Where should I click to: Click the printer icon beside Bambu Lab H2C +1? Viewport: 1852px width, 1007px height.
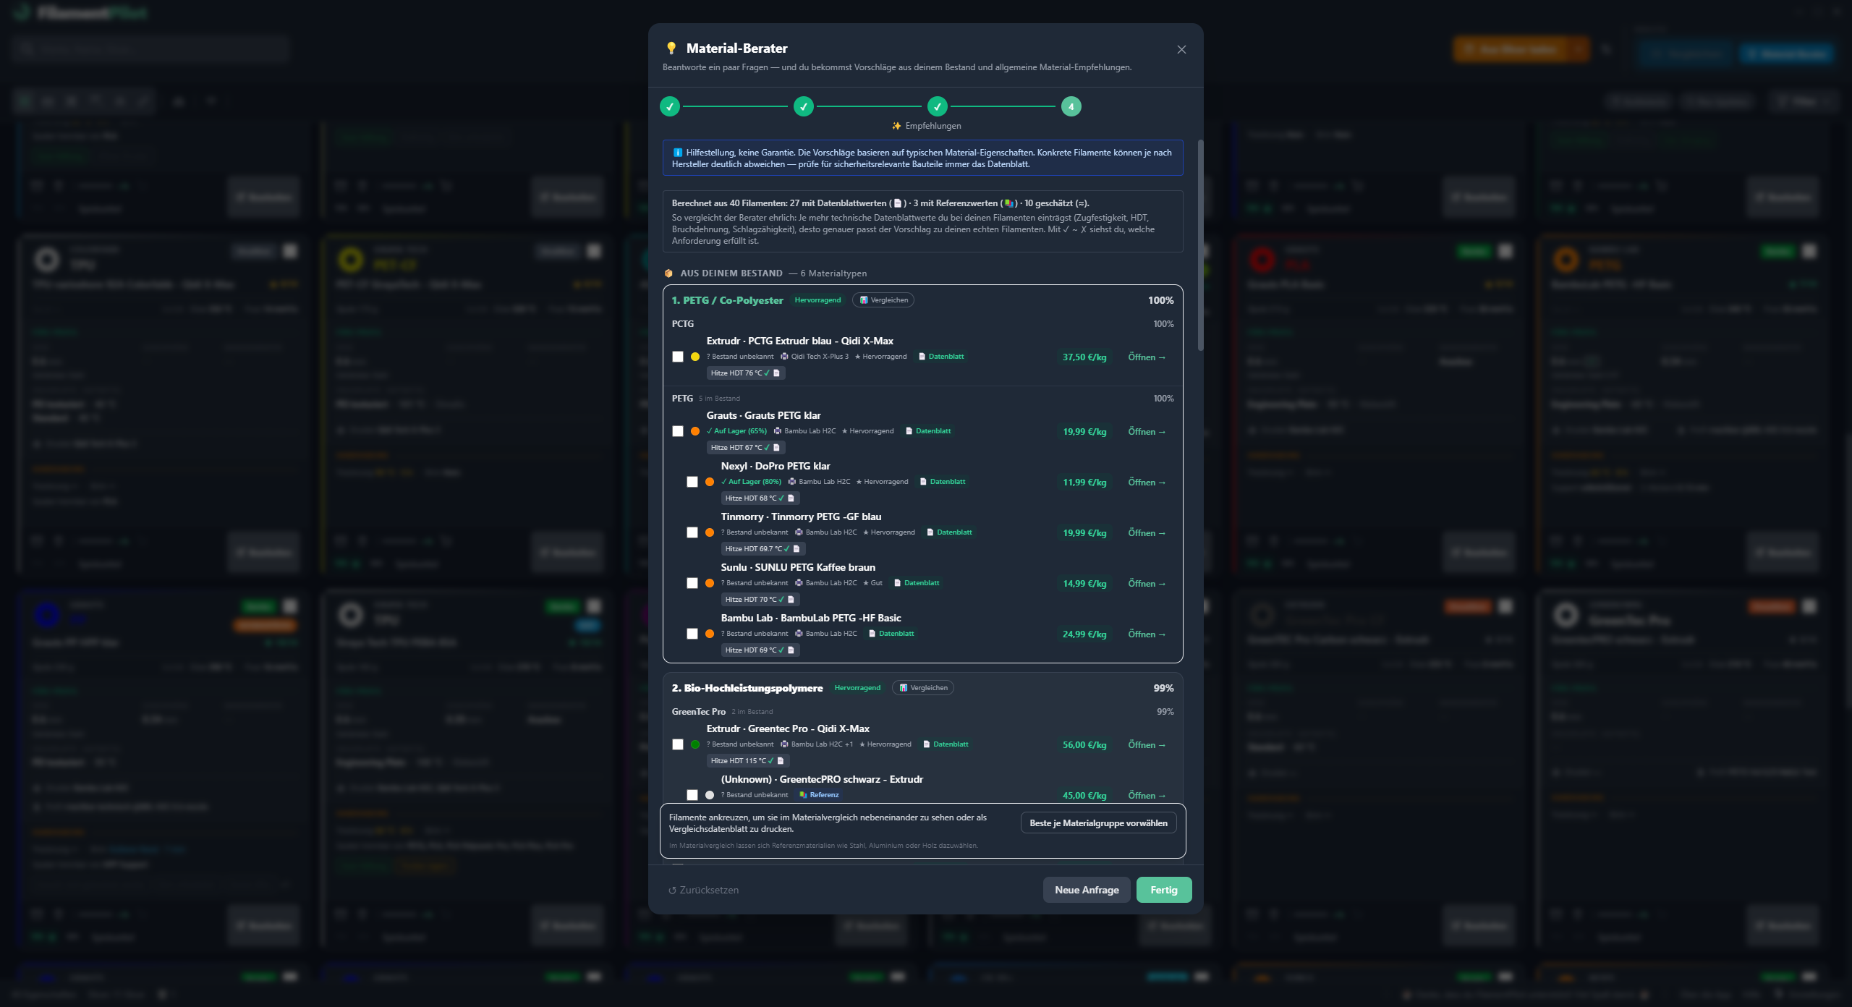[784, 744]
